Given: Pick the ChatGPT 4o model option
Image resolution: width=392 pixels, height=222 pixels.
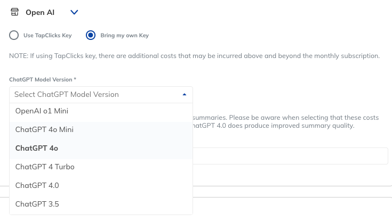Looking at the screenshot, I should click(x=101, y=148).
